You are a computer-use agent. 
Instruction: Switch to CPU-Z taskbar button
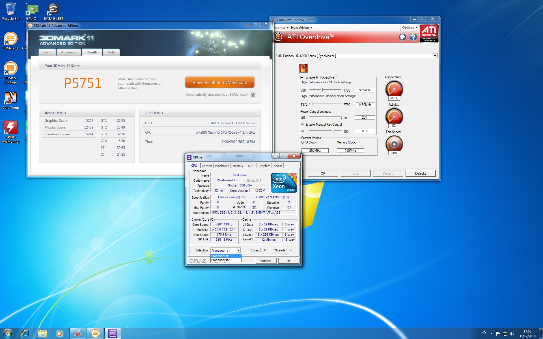pos(113,333)
